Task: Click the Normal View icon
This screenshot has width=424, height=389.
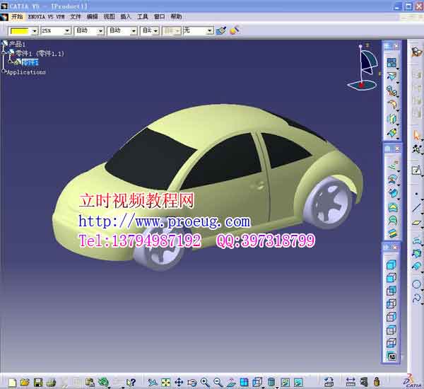Action: pyautogui.click(x=231, y=382)
